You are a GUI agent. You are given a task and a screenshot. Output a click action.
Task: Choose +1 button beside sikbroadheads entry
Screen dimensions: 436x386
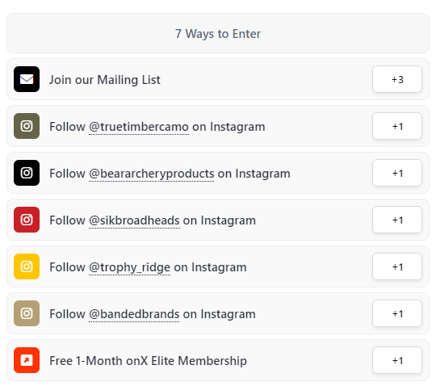point(397,220)
